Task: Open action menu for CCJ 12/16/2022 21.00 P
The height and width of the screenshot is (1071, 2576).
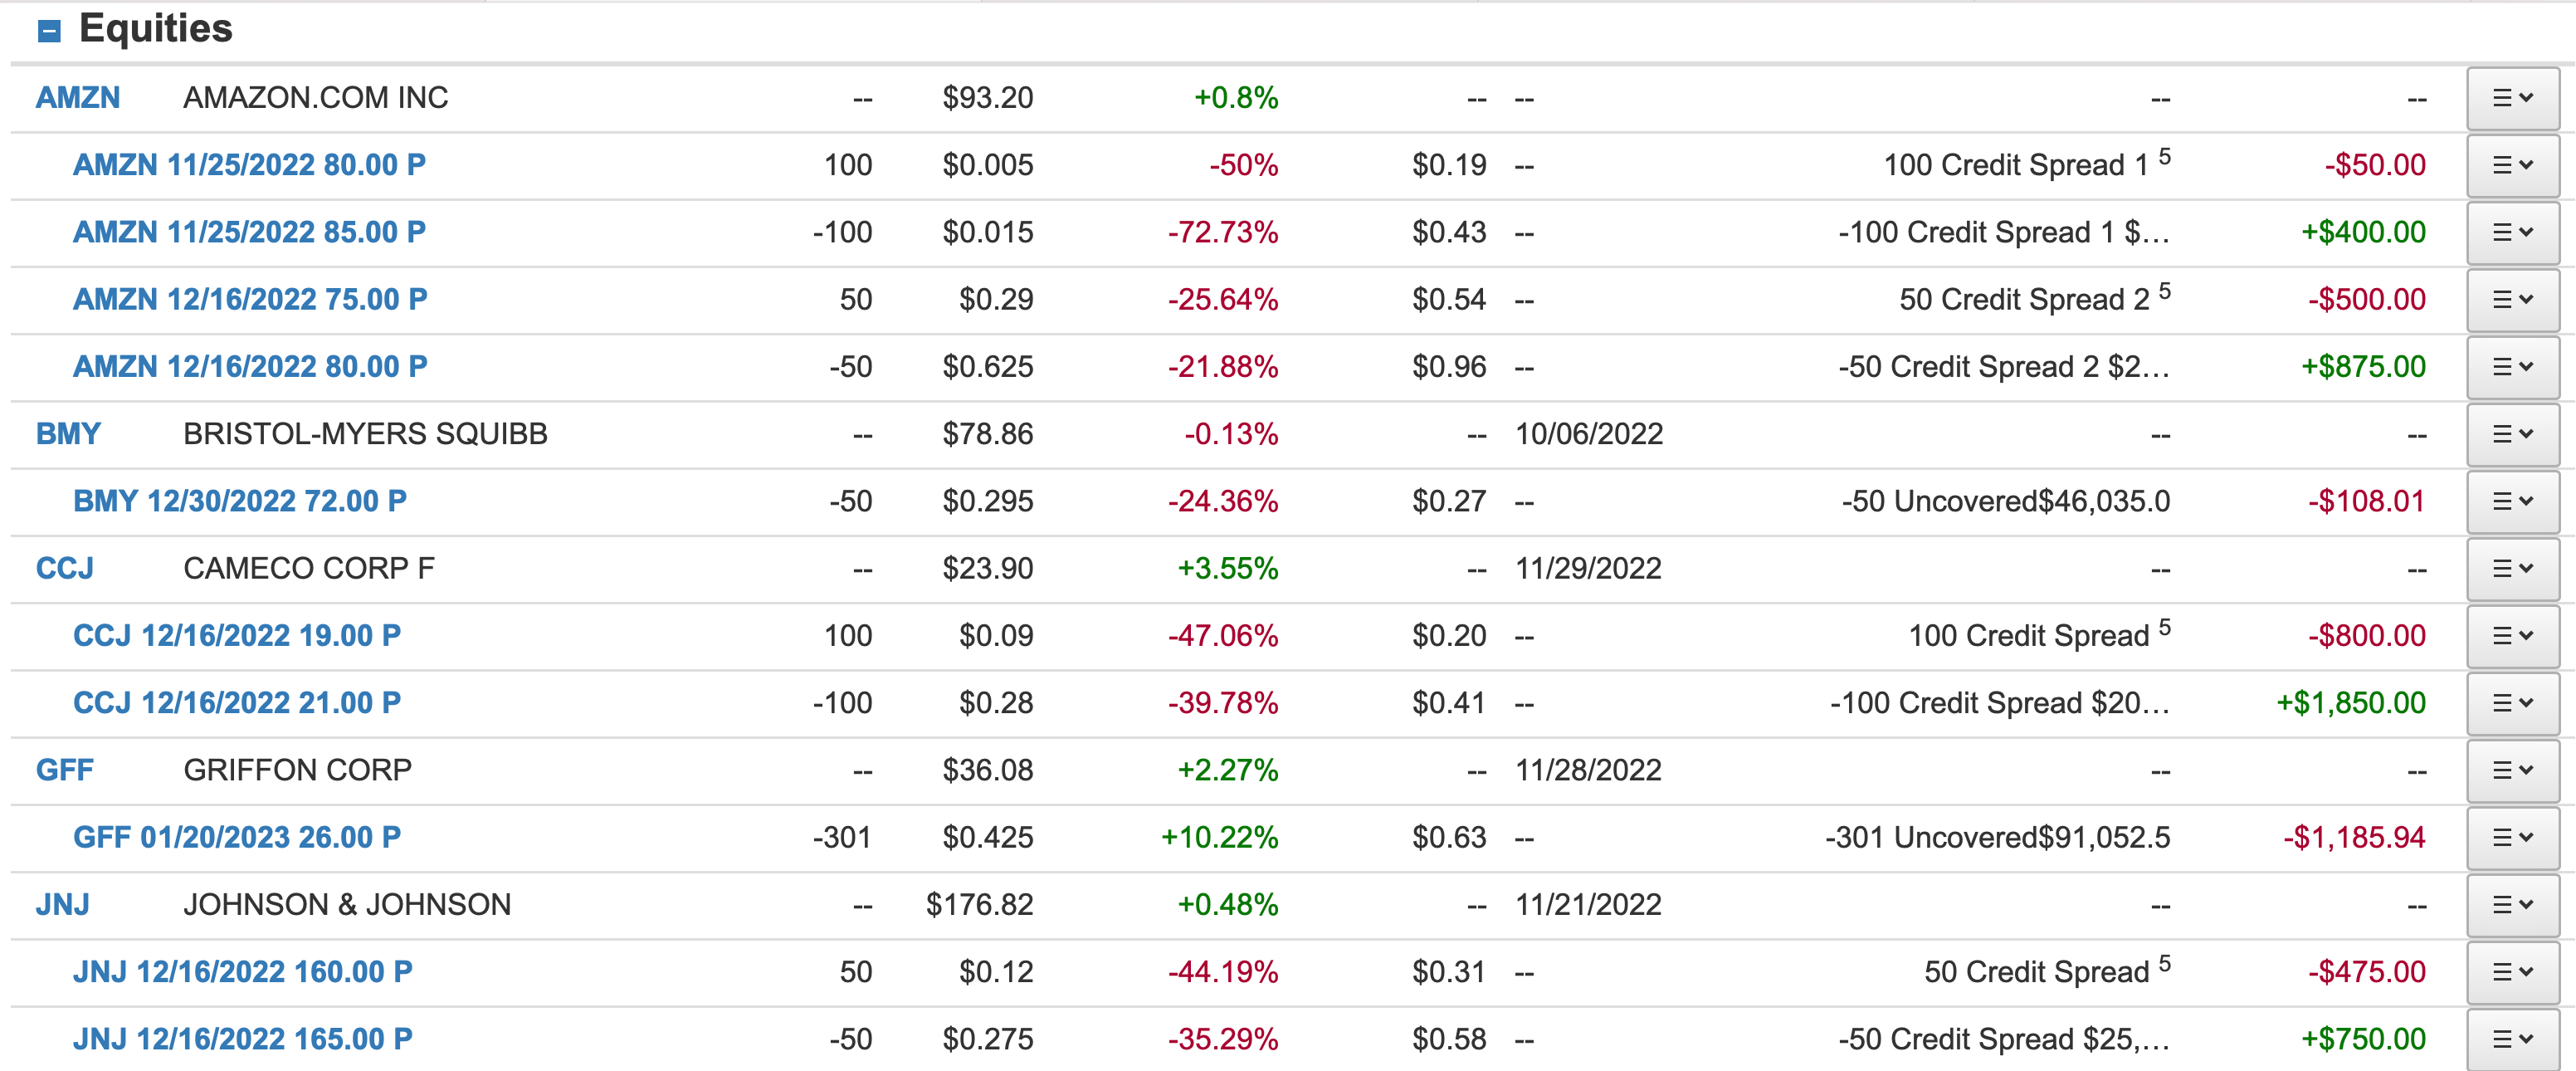Action: tap(2511, 703)
